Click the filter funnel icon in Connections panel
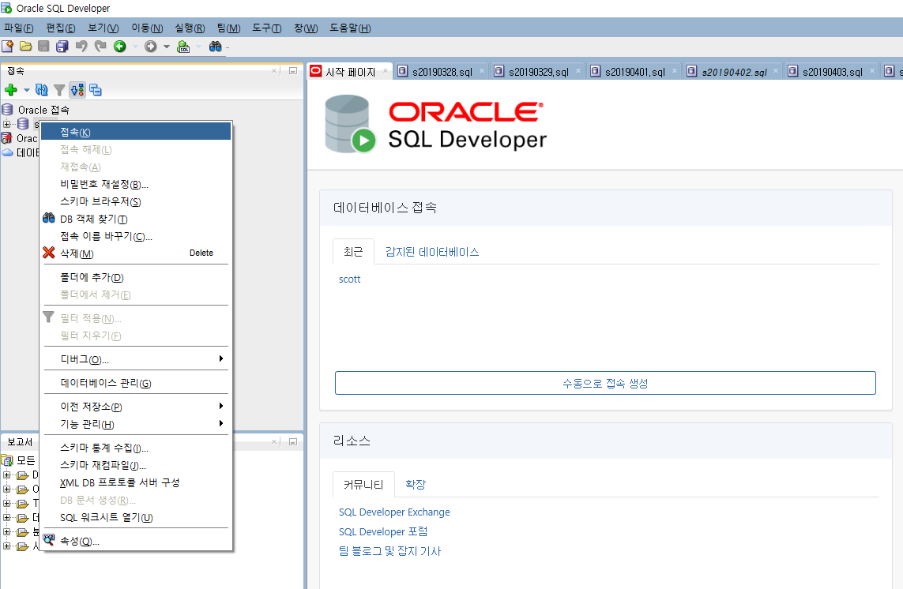This screenshot has height=589, width=903. coord(59,90)
